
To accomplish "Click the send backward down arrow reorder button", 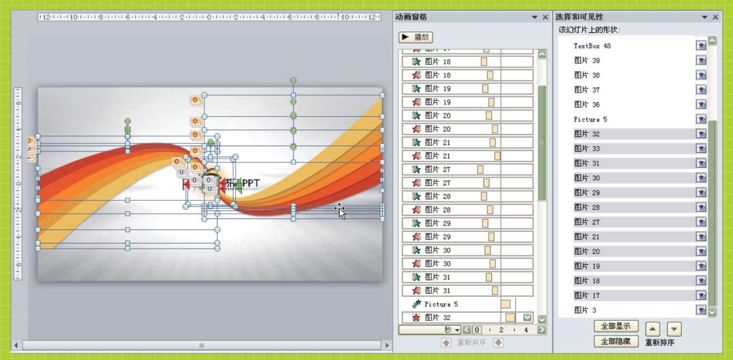I will coord(673,329).
